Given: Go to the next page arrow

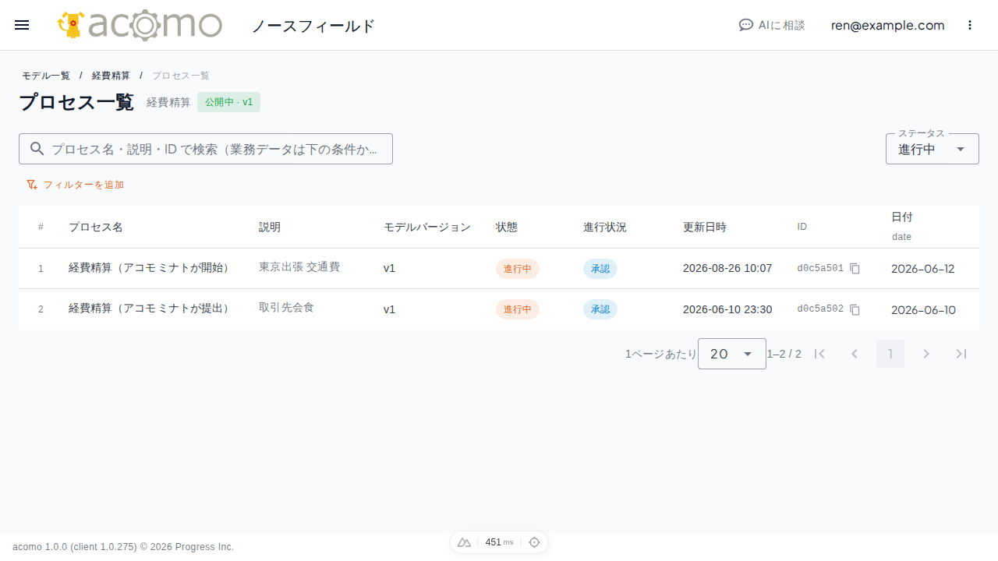Looking at the screenshot, I should [x=926, y=354].
